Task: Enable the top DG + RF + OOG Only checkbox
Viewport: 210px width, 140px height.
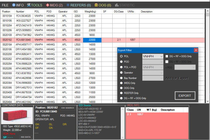Action: (x=167, y=56)
